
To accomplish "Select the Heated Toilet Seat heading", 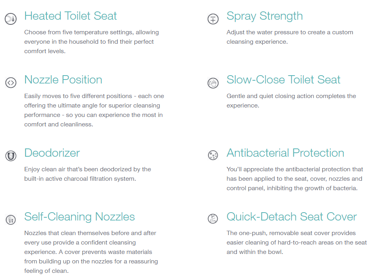I will click(x=71, y=16).
